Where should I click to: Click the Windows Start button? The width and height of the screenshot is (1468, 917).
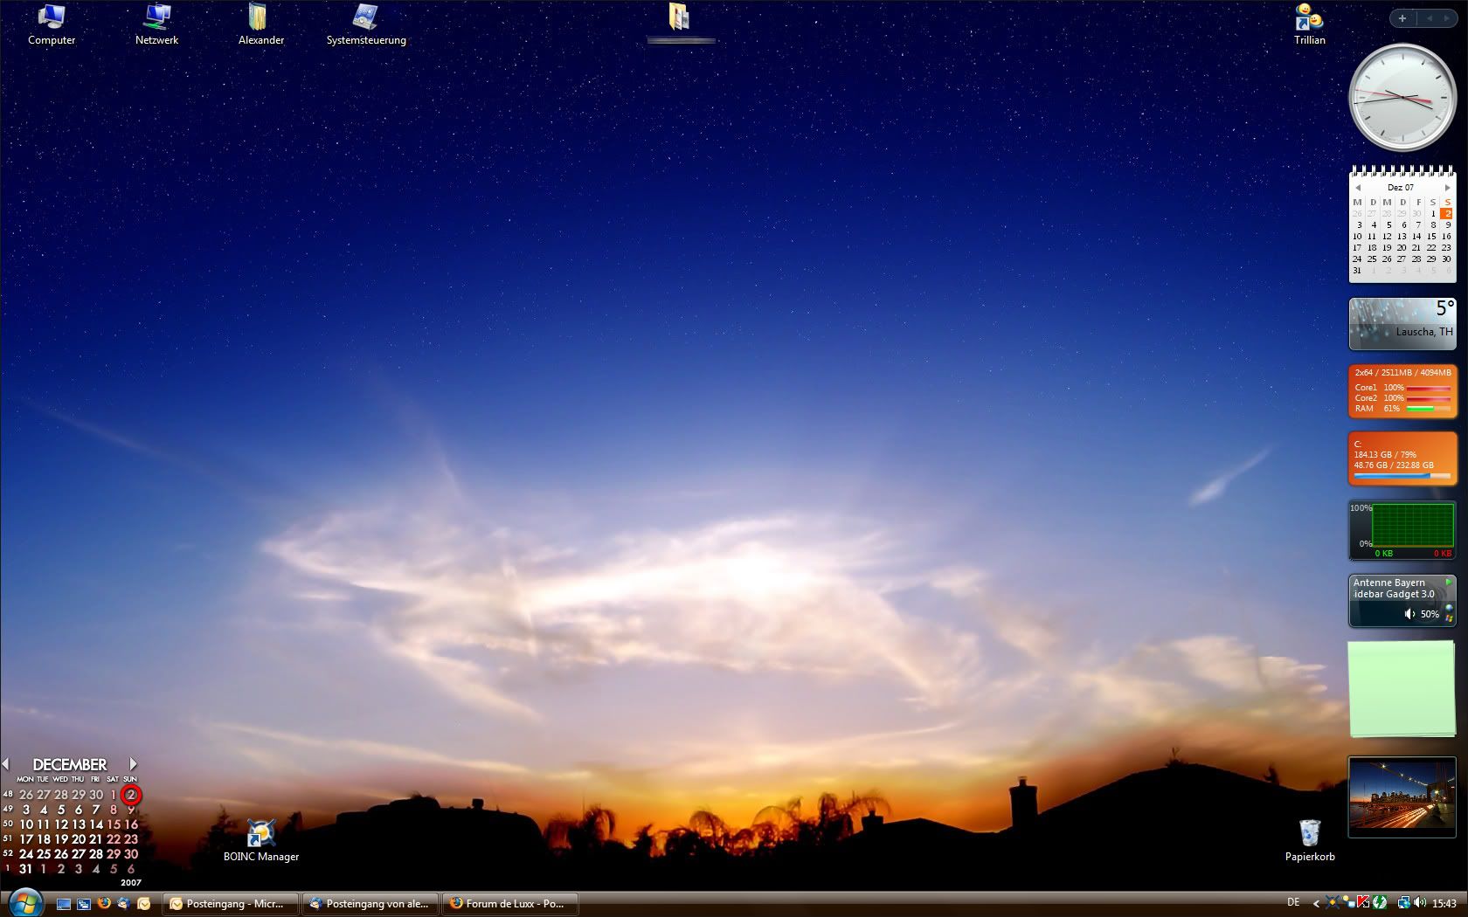tap(24, 902)
